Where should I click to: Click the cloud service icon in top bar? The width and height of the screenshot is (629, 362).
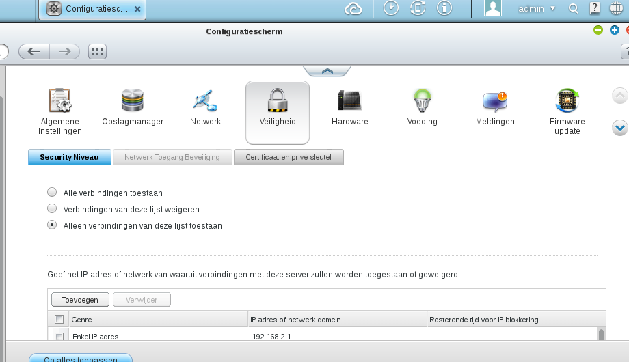(x=353, y=8)
